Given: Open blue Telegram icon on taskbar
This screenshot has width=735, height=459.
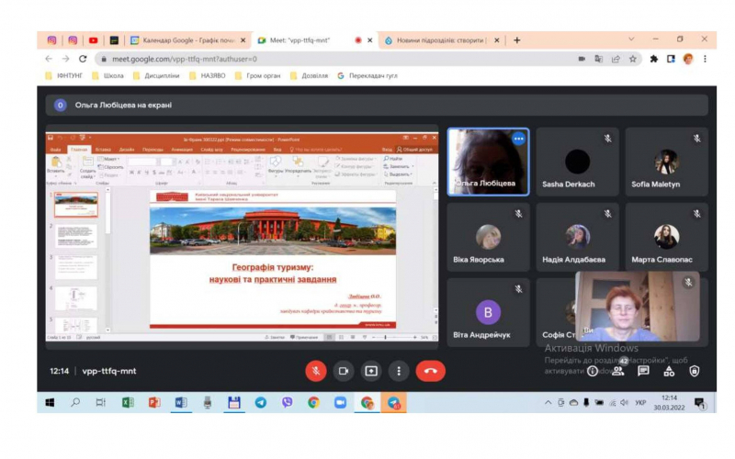Looking at the screenshot, I should [x=261, y=403].
